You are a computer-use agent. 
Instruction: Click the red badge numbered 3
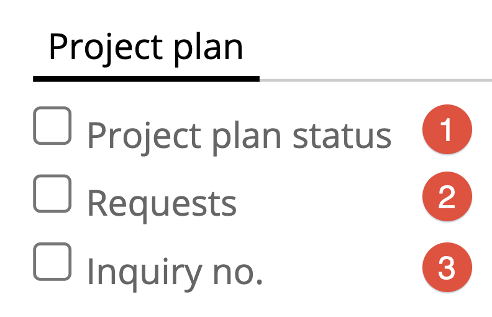(x=447, y=268)
